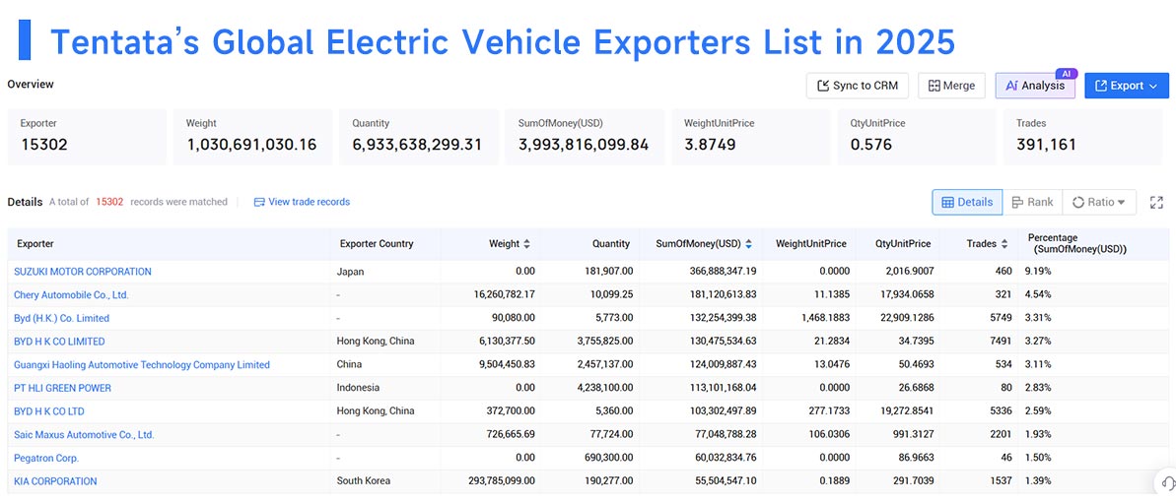Click the Merge button

(951, 86)
